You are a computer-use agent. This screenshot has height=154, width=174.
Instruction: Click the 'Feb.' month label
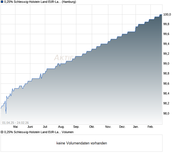click(x=150, y=127)
